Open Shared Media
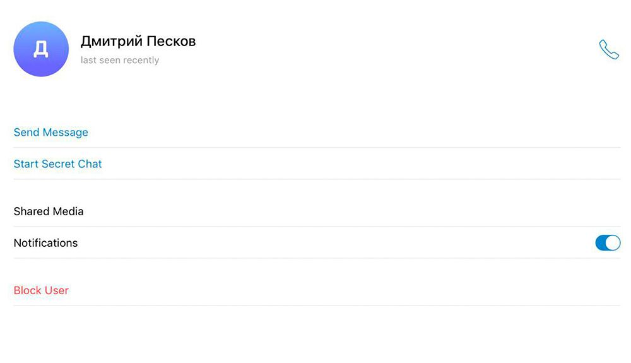 click(49, 211)
